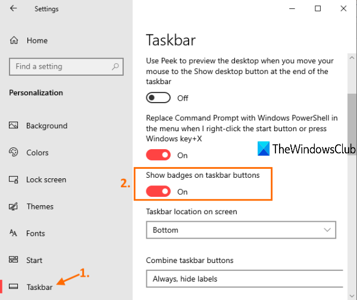Open the Taskbar settings page

(x=39, y=287)
